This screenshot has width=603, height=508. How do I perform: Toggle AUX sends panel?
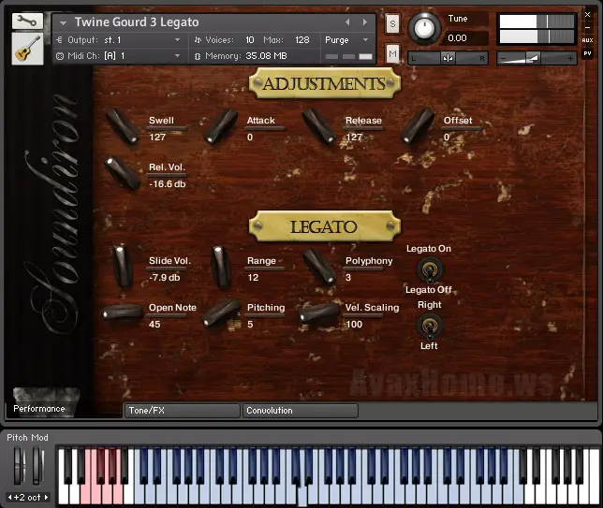tap(587, 40)
